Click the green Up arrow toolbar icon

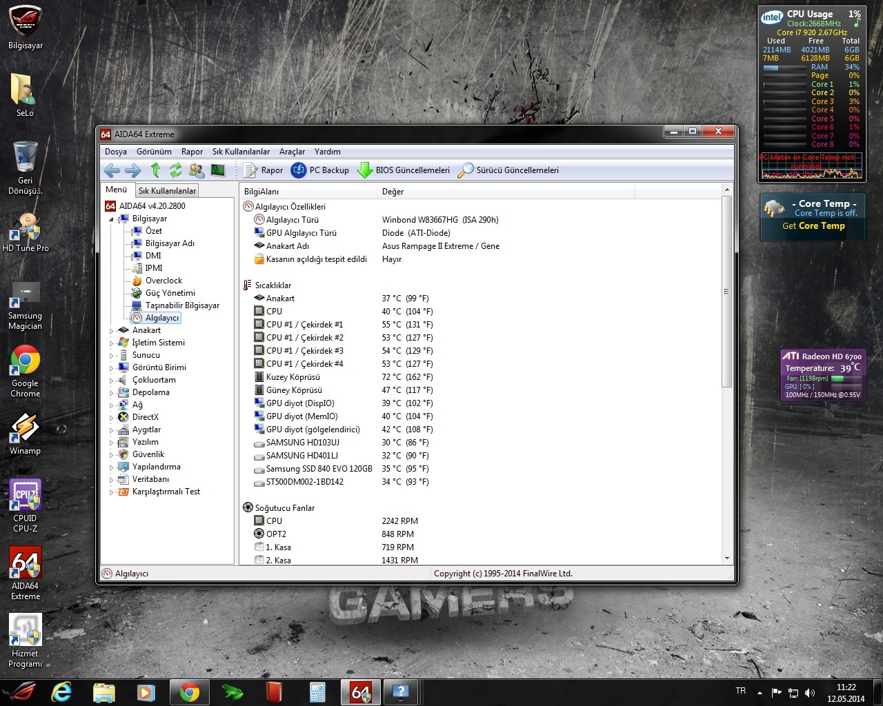tap(155, 170)
